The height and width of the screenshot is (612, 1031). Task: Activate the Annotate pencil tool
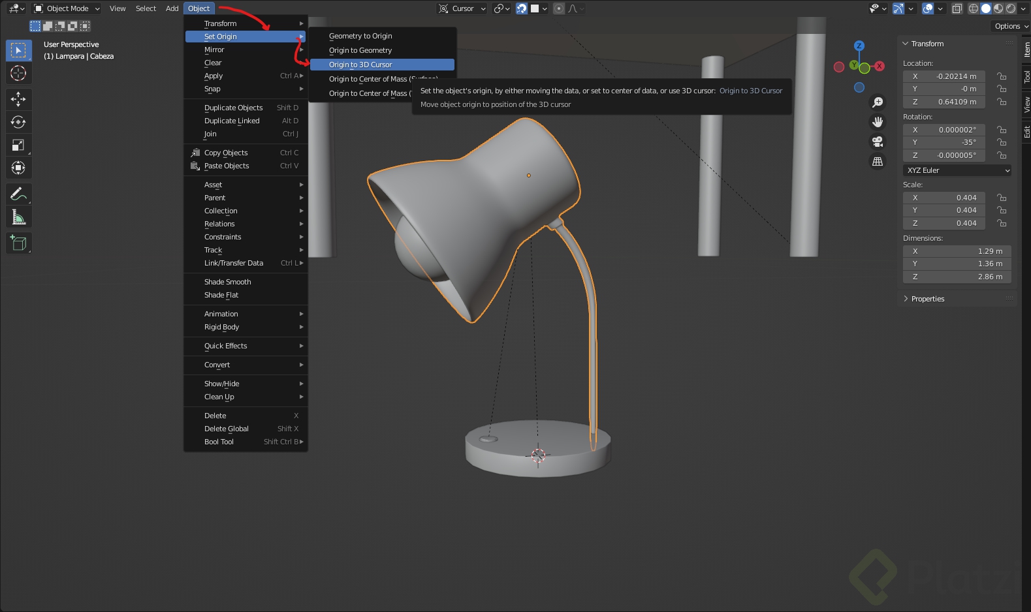[18, 194]
